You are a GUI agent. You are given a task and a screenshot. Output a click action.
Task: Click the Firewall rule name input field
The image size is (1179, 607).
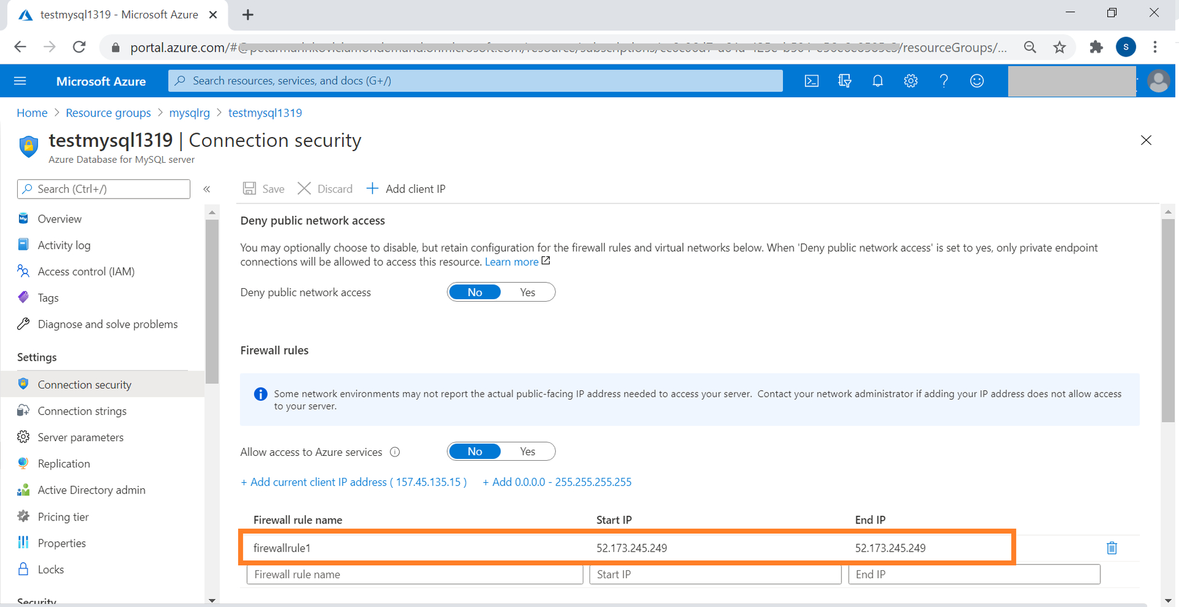[x=414, y=574]
